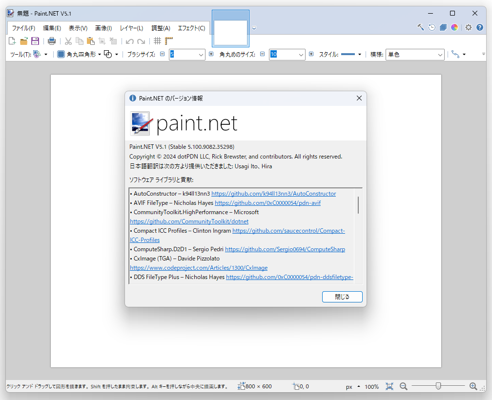Click the Layers stack icon in the title bar
The height and width of the screenshot is (400, 492).
pos(443,27)
